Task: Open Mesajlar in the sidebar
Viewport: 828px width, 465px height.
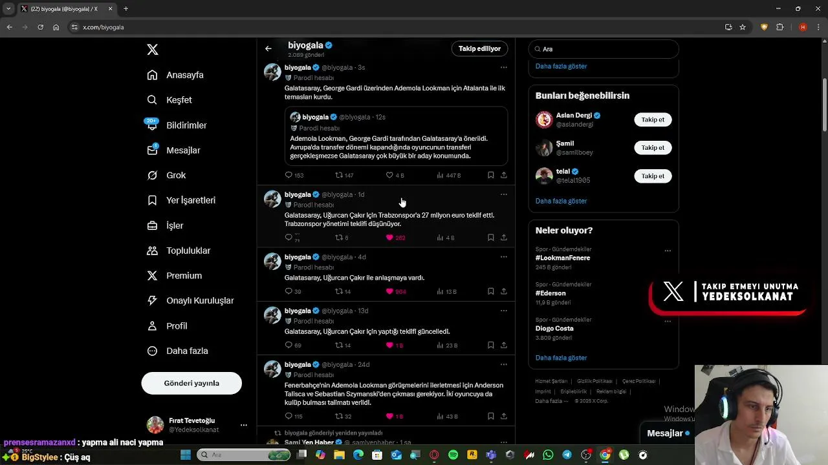Action: coord(173,150)
